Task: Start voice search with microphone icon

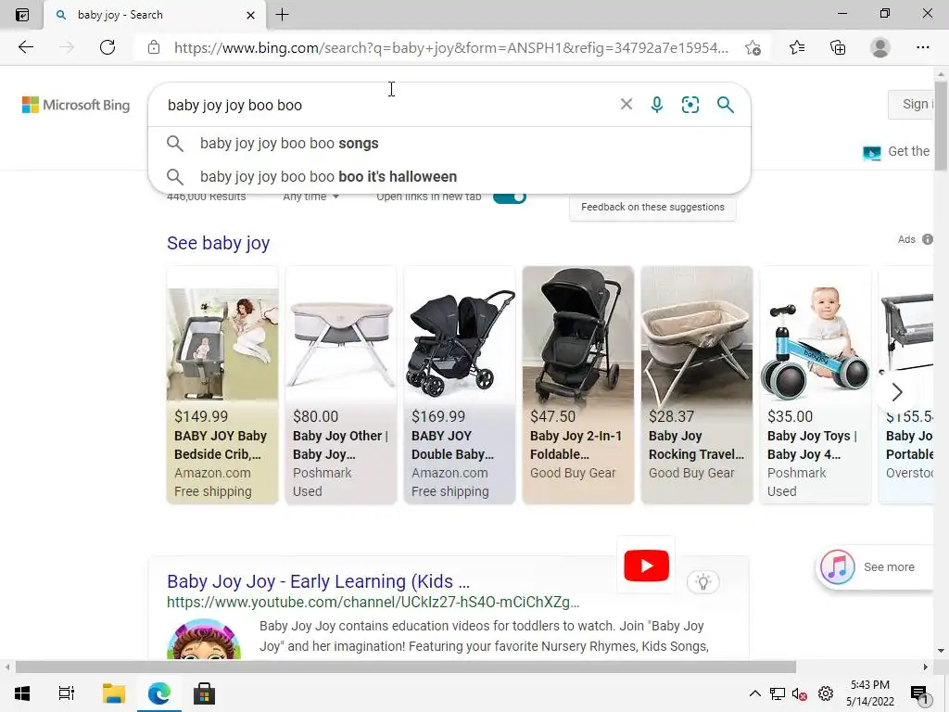Action: [x=657, y=104]
